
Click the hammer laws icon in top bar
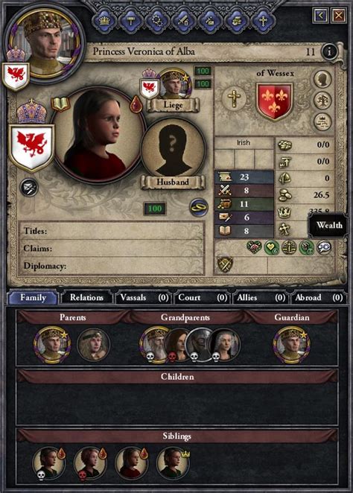pyautogui.click(x=131, y=22)
